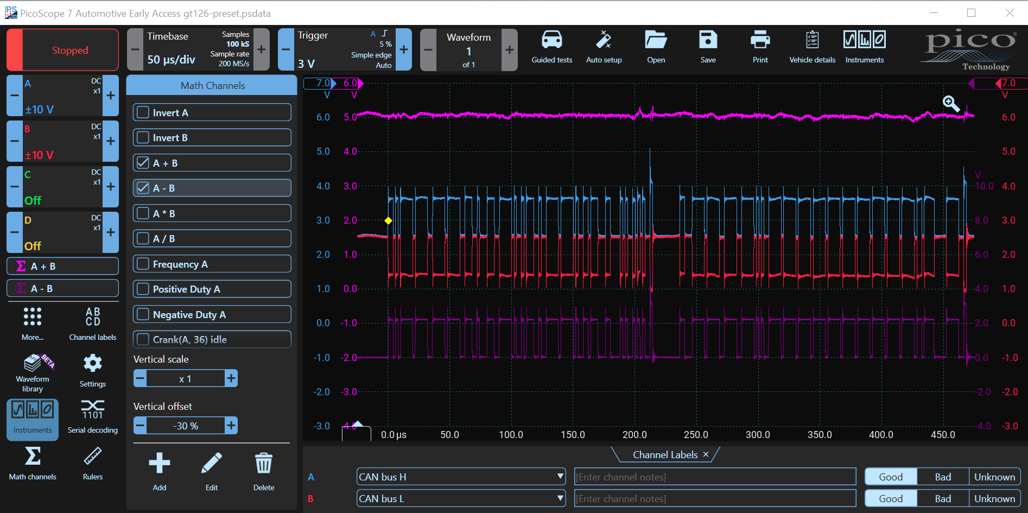The image size is (1028, 513).
Task: Increase channel A range
Action: 111,96
